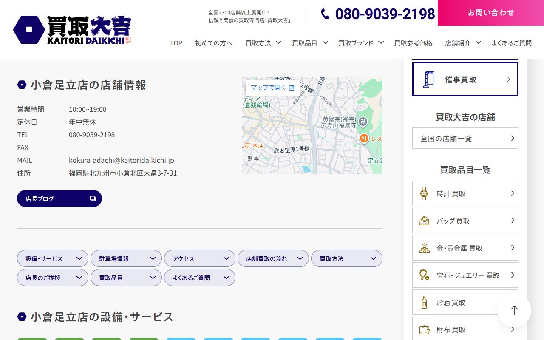Open the 買取品目 section pill
Viewport: 544px width, 340px height.
(x=126, y=278)
